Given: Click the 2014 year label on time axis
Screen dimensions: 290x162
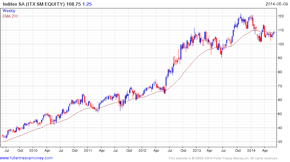Looking at the screenshot, I should pyautogui.click(x=251, y=150).
